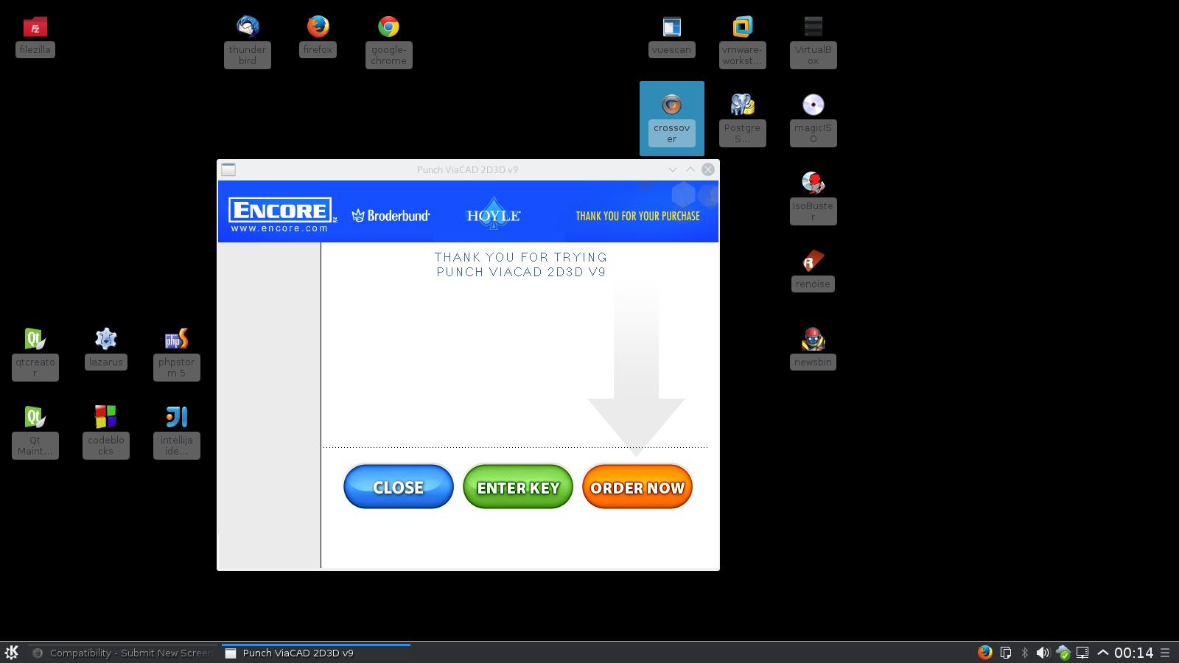1179x663 pixels.
Task: Click the 00:14 taskbar clock
Action: click(x=1133, y=653)
